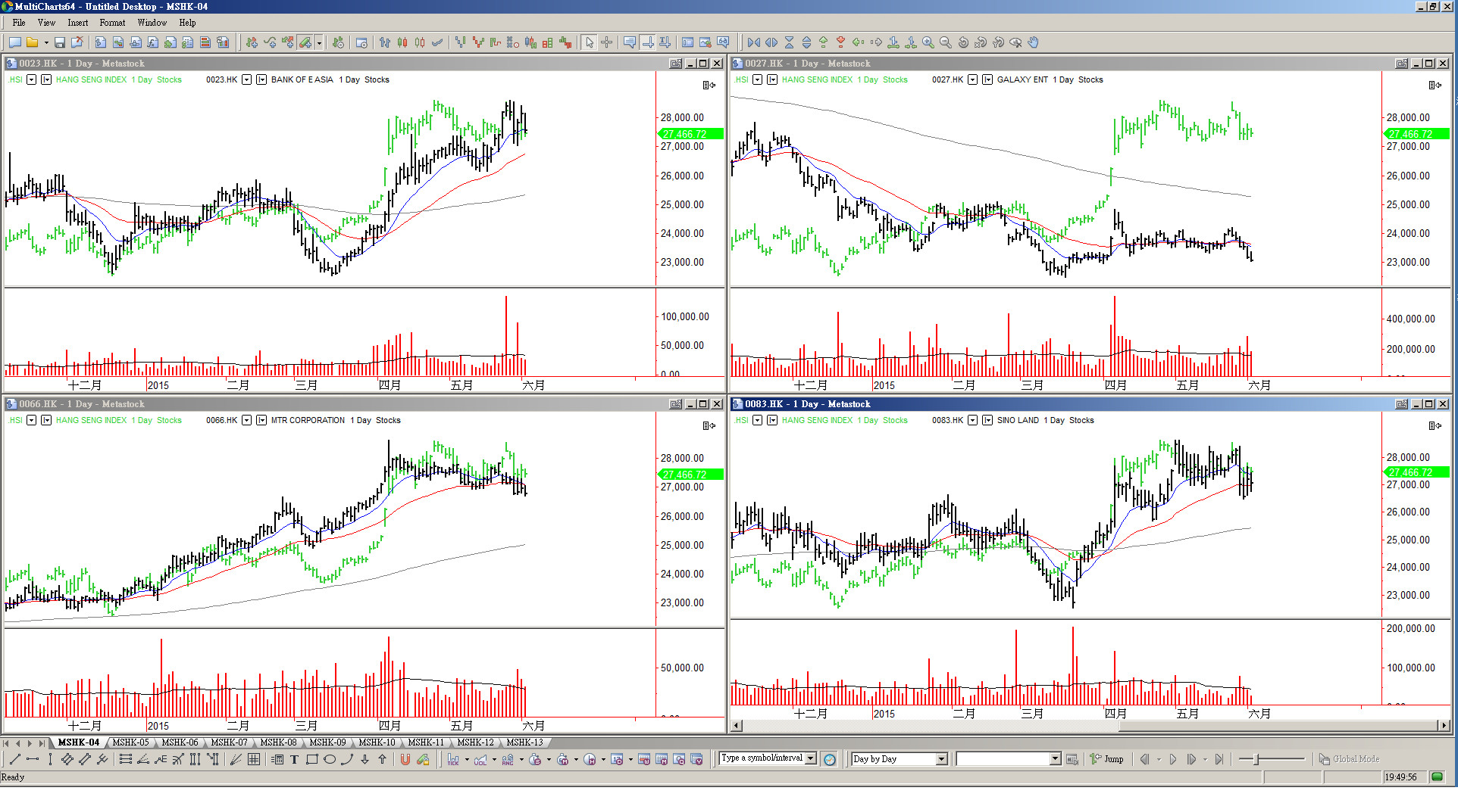Select the text drawing tool
The width and height of the screenshot is (1458, 800).
pyautogui.click(x=294, y=760)
